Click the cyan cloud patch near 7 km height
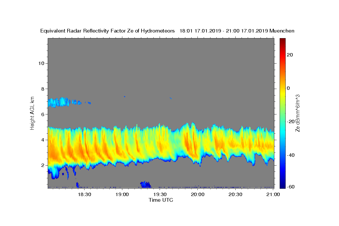 point(59,102)
